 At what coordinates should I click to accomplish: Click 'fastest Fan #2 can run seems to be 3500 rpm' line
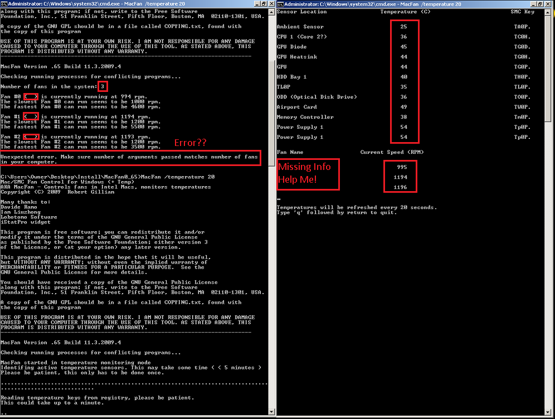(80, 147)
